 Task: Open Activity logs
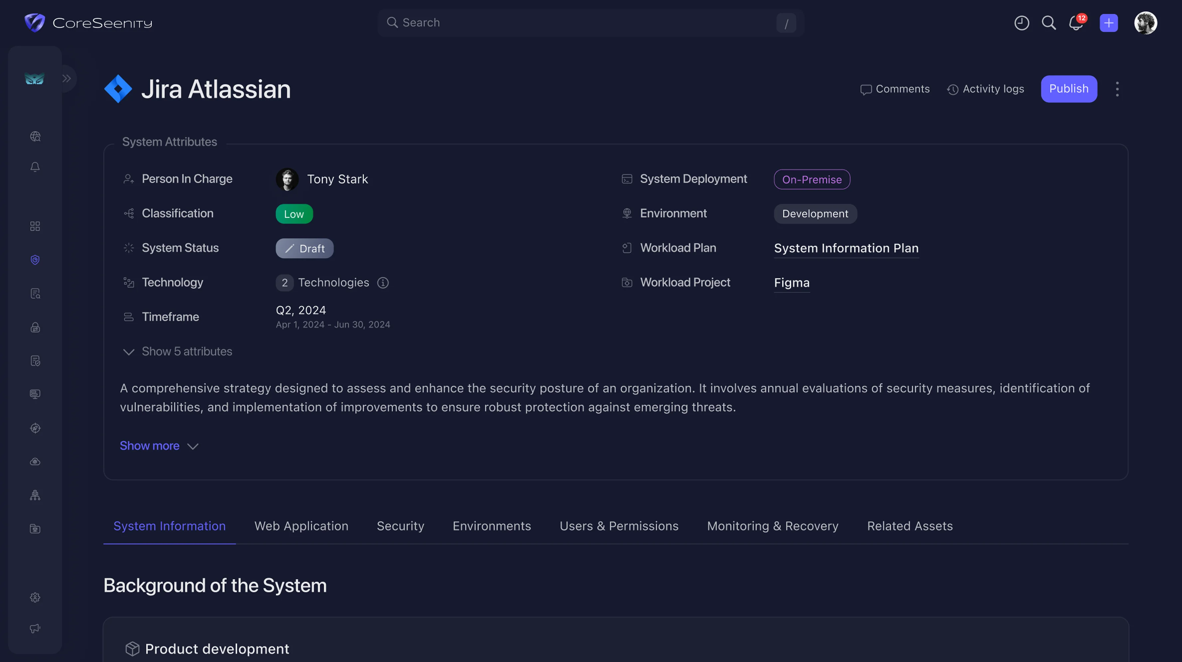[985, 89]
